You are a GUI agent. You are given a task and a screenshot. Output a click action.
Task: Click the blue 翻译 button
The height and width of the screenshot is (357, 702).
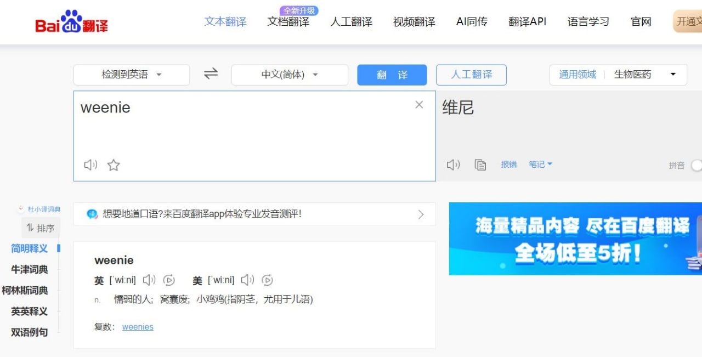click(392, 75)
